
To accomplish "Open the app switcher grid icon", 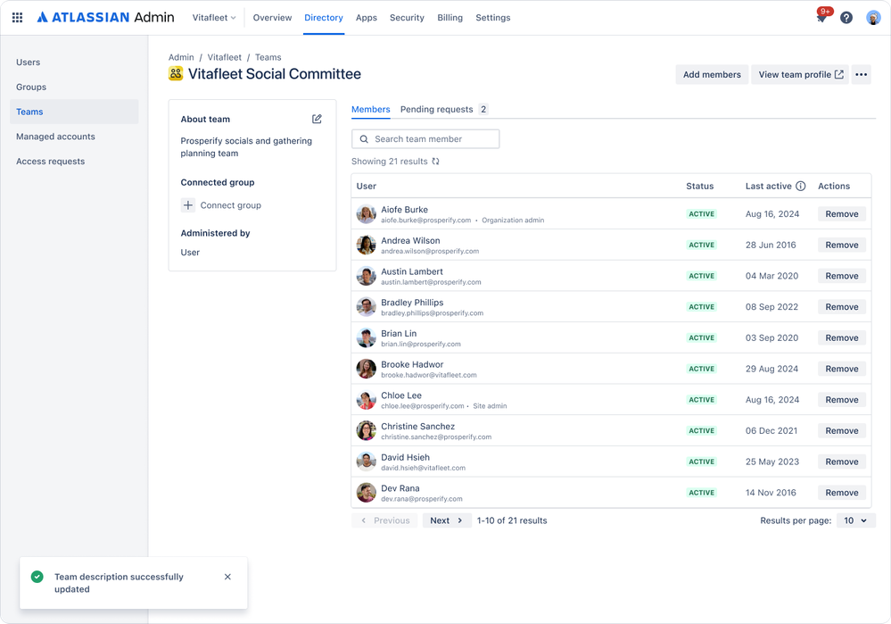I will [x=17, y=18].
